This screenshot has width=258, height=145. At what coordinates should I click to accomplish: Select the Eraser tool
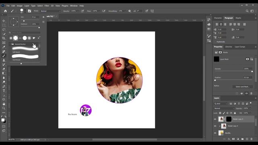(4, 69)
